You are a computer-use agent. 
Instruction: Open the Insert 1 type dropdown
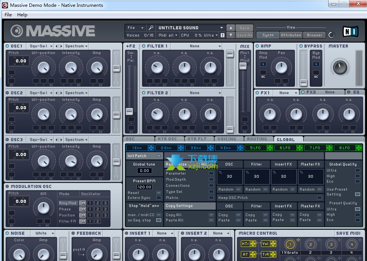pyautogui.click(x=163, y=233)
